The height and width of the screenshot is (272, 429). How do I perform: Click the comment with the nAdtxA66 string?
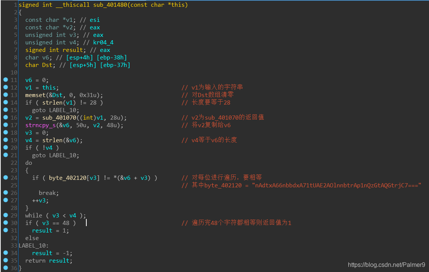(x=302, y=185)
